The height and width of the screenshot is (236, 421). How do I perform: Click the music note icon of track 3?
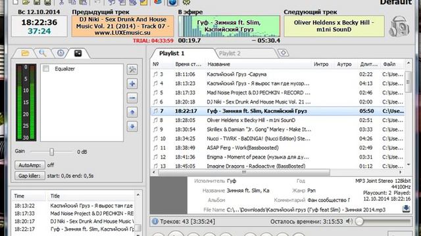[155, 74]
